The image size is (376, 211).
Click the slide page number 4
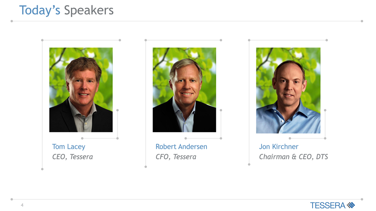pos(22,205)
